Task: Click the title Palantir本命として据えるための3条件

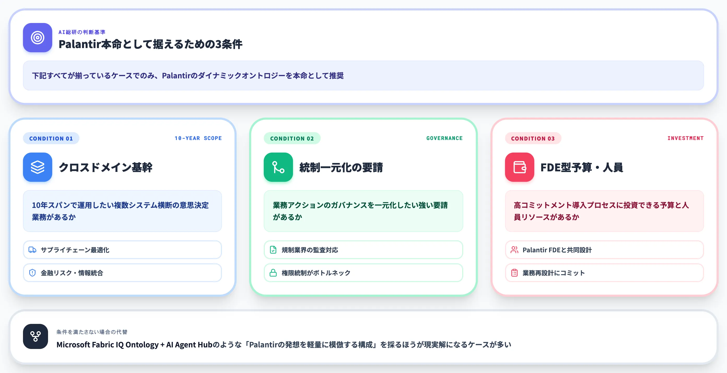Action: click(150, 44)
